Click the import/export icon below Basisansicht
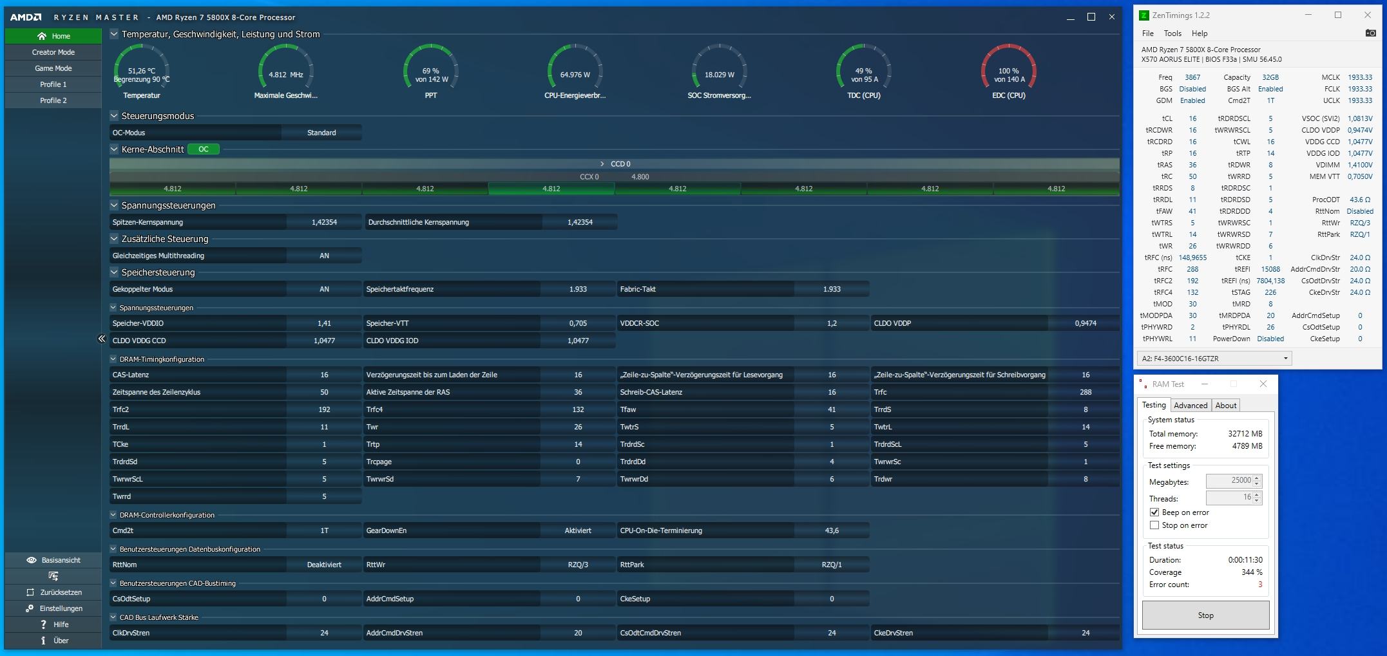Screen dimensions: 1387x656 click(53, 576)
